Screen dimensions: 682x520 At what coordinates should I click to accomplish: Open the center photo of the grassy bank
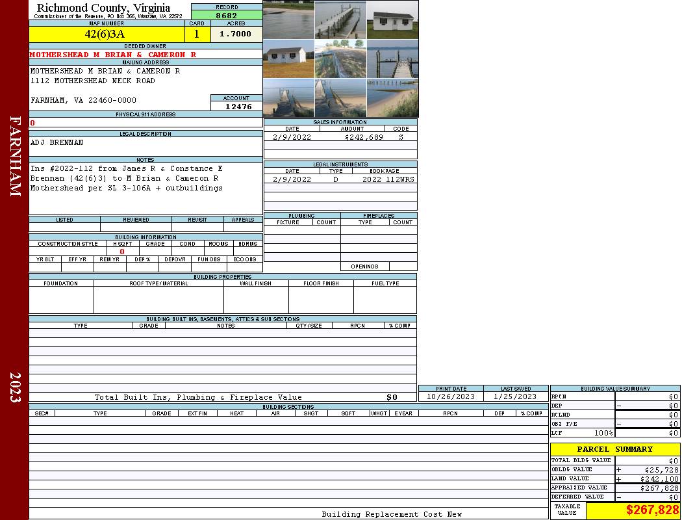tap(340, 58)
